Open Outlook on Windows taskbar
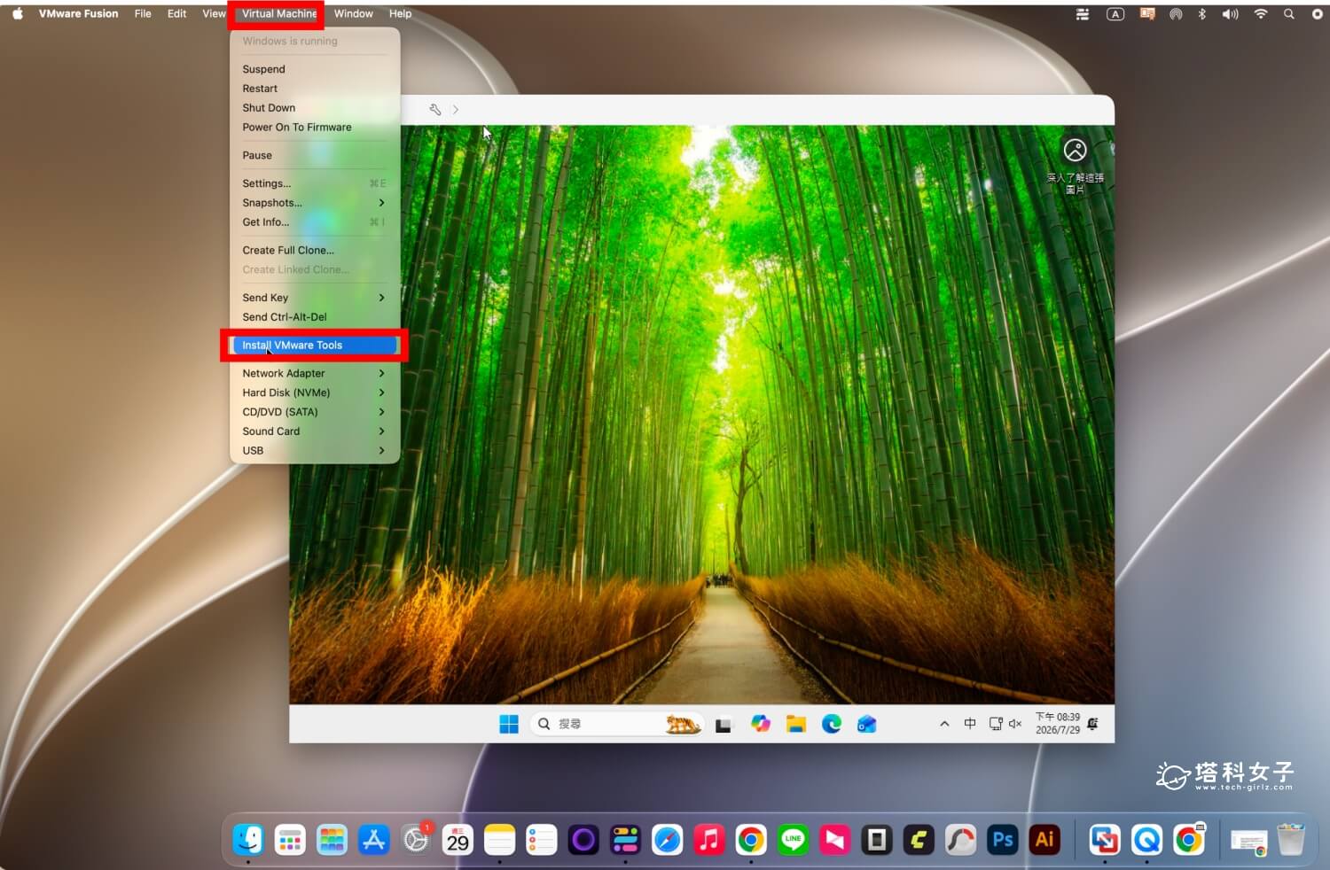1330x870 pixels. (867, 724)
